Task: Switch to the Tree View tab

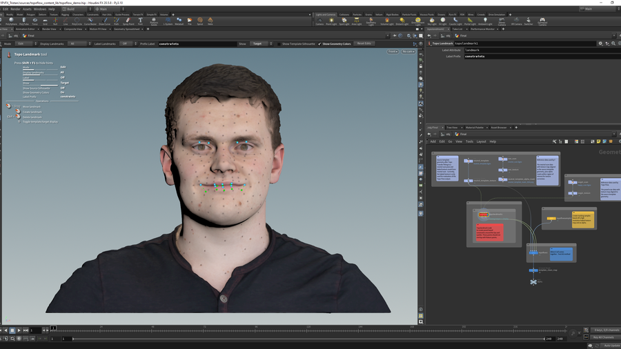Action: click(452, 128)
